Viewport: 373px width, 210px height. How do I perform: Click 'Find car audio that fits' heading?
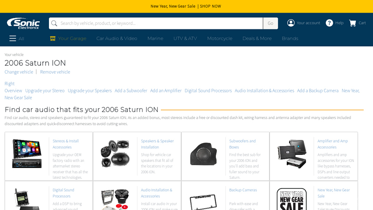point(81,110)
